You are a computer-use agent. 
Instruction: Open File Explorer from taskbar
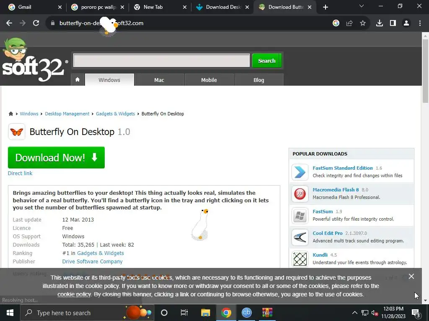[205, 313]
